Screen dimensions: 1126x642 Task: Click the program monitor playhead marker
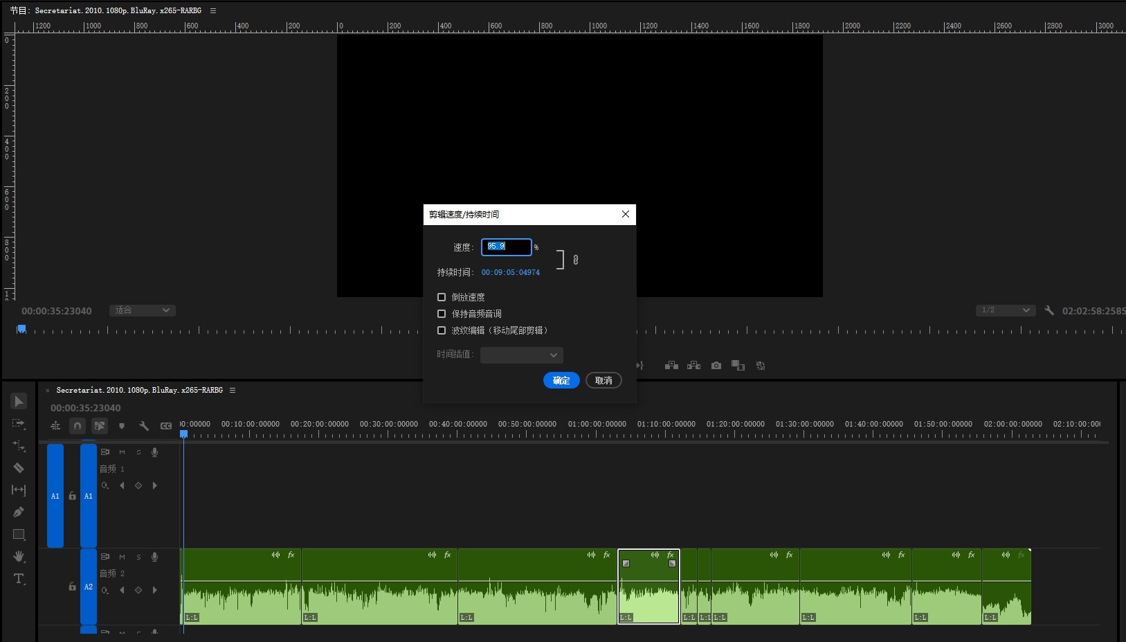[21, 329]
